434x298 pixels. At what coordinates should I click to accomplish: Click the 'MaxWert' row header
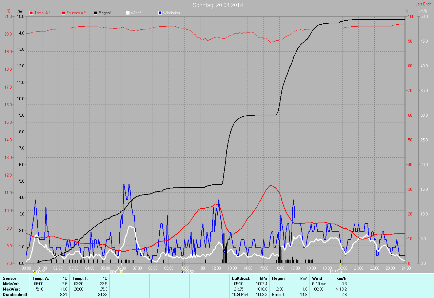tap(12, 289)
